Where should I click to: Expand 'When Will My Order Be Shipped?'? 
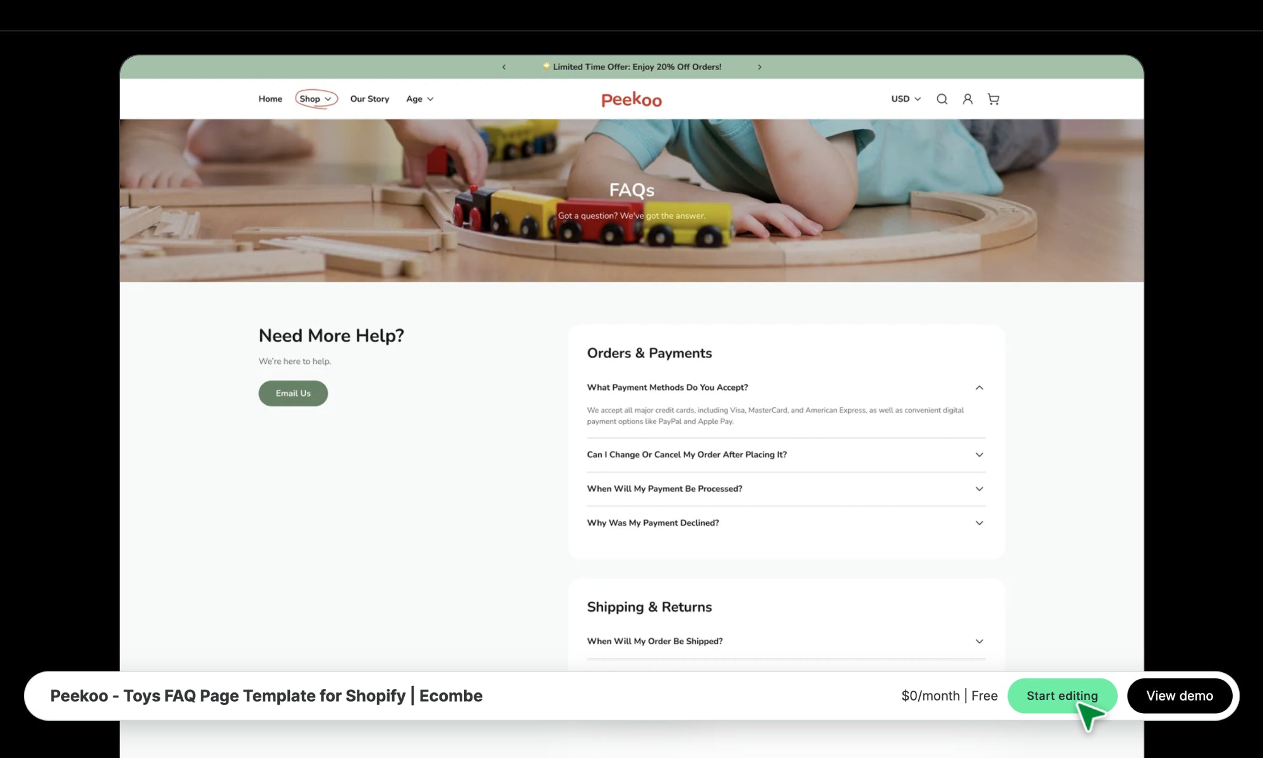(786, 641)
